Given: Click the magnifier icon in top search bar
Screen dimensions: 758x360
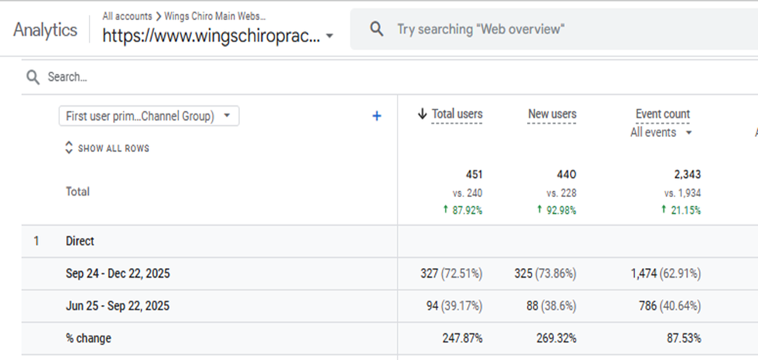Looking at the screenshot, I should (x=377, y=30).
